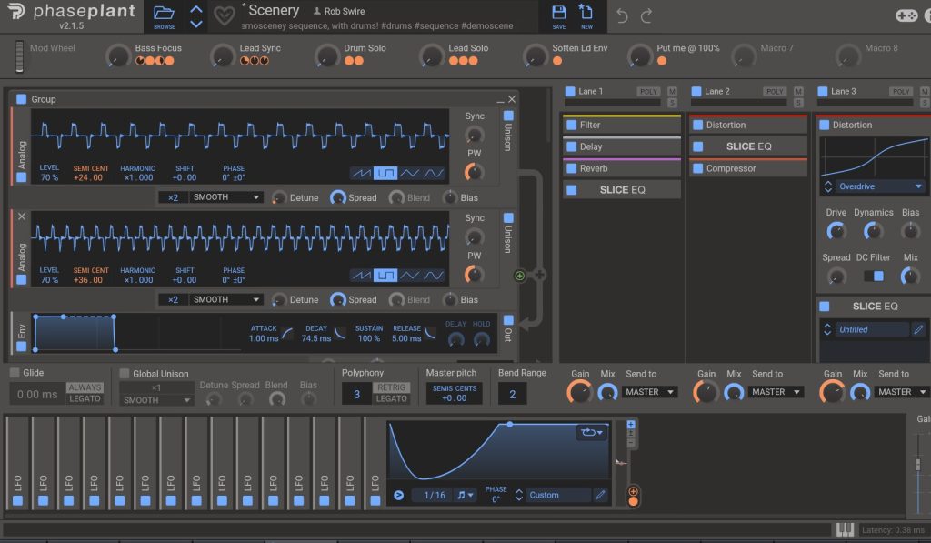Expand the first oscillator's SMOOTH unison mode dropdown
The image size is (931, 543).
(x=226, y=197)
